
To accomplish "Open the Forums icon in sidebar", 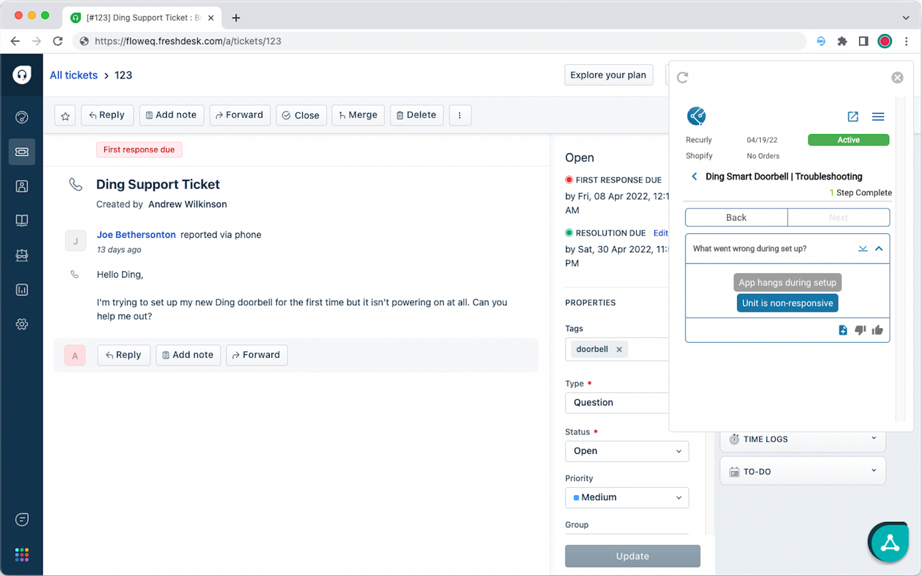I will tap(22, 255).
